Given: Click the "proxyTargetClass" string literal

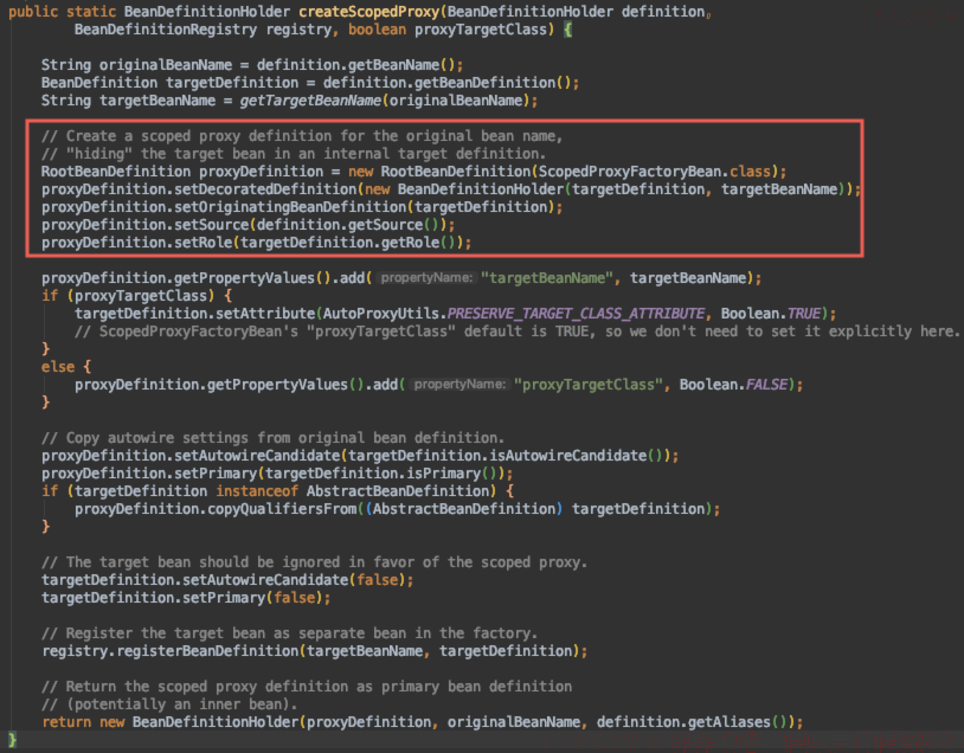Looking at the screenshot, I should tap(588, 385).
